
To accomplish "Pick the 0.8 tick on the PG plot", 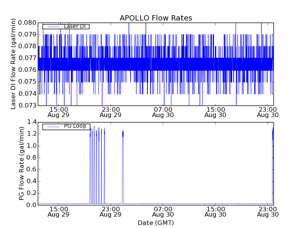I will coord(32,157).
